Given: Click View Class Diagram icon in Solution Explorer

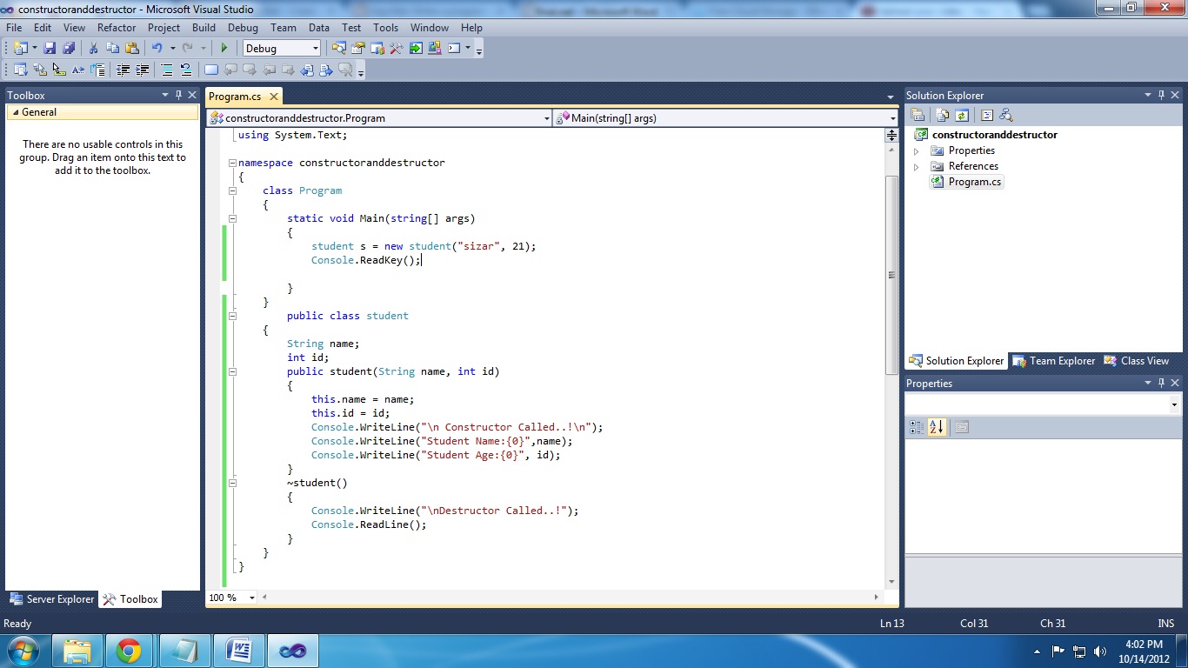Looking at the screenshot, I should click(x=1006, y=115).
